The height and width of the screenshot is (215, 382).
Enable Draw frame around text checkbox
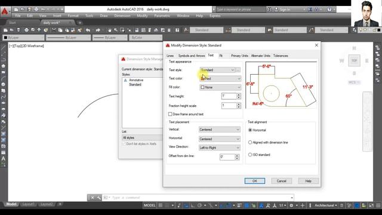(170, 114)
